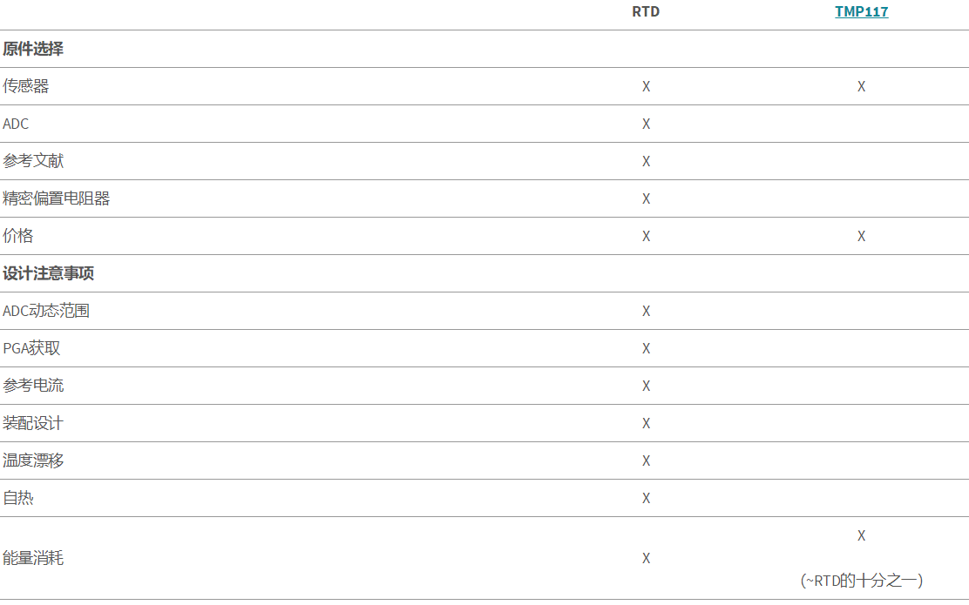Click the RTD X mark for 自热
Viewport: 969px width, 605px height.
(646, 498)
